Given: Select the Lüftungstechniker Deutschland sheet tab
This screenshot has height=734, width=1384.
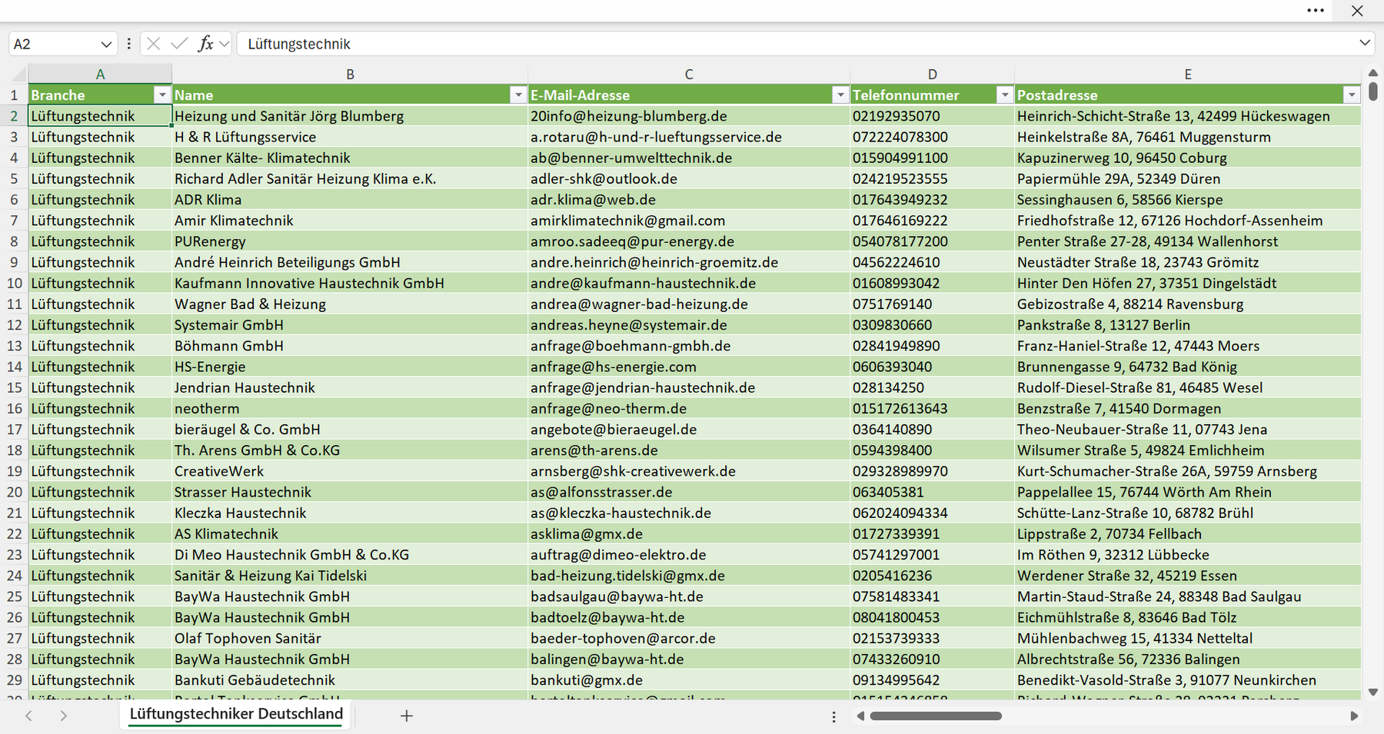Looking at the screenshot, I should click(x=236, y=714).
